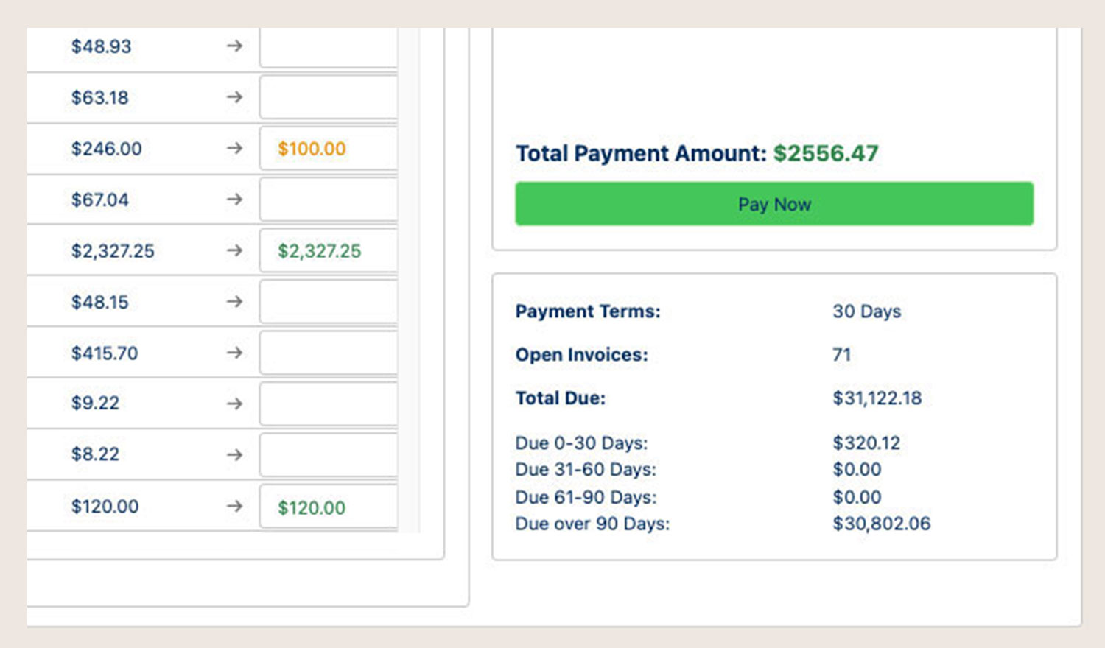Click empty payment field for $415.70
Image resolution: width=1105 pixels, height=648 pixels.
tap(329, 353)
